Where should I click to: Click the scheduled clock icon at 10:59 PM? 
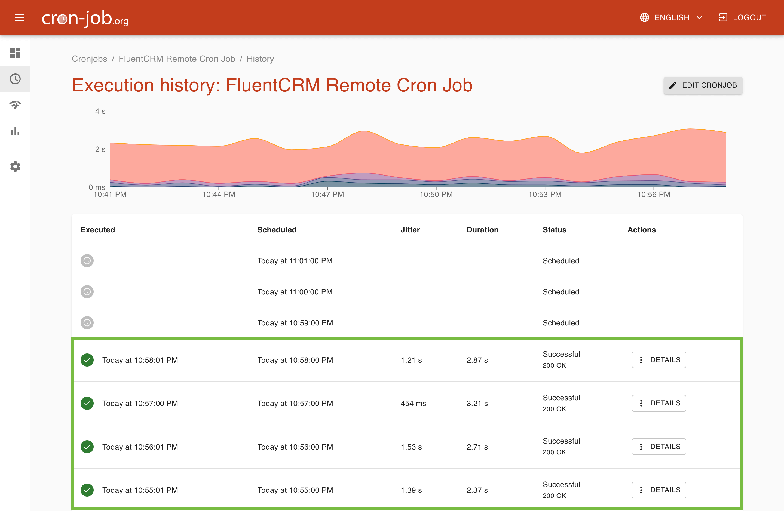[87, 323]
